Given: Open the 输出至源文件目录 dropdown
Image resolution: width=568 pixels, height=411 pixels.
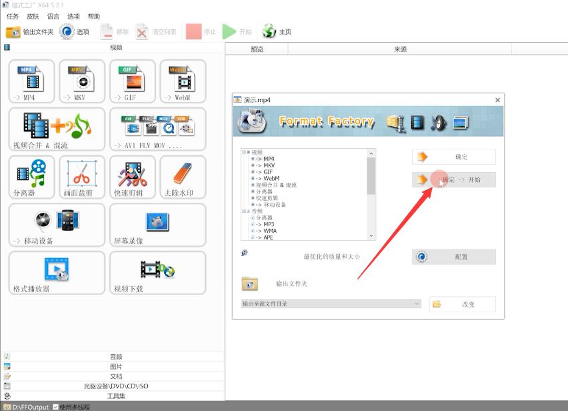Looking at the screenshot, I should click(331, 304).
